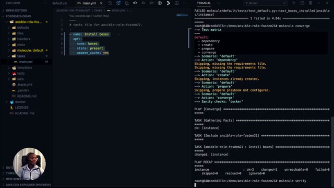Image resolution: width=334 pixels, height=188 pixels.
Task: Collapse the tasks folder
Action: click(x=21, y=56)
